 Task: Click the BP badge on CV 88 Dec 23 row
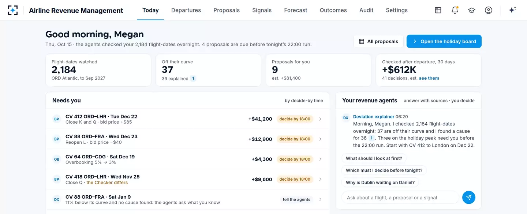[57, 139]
